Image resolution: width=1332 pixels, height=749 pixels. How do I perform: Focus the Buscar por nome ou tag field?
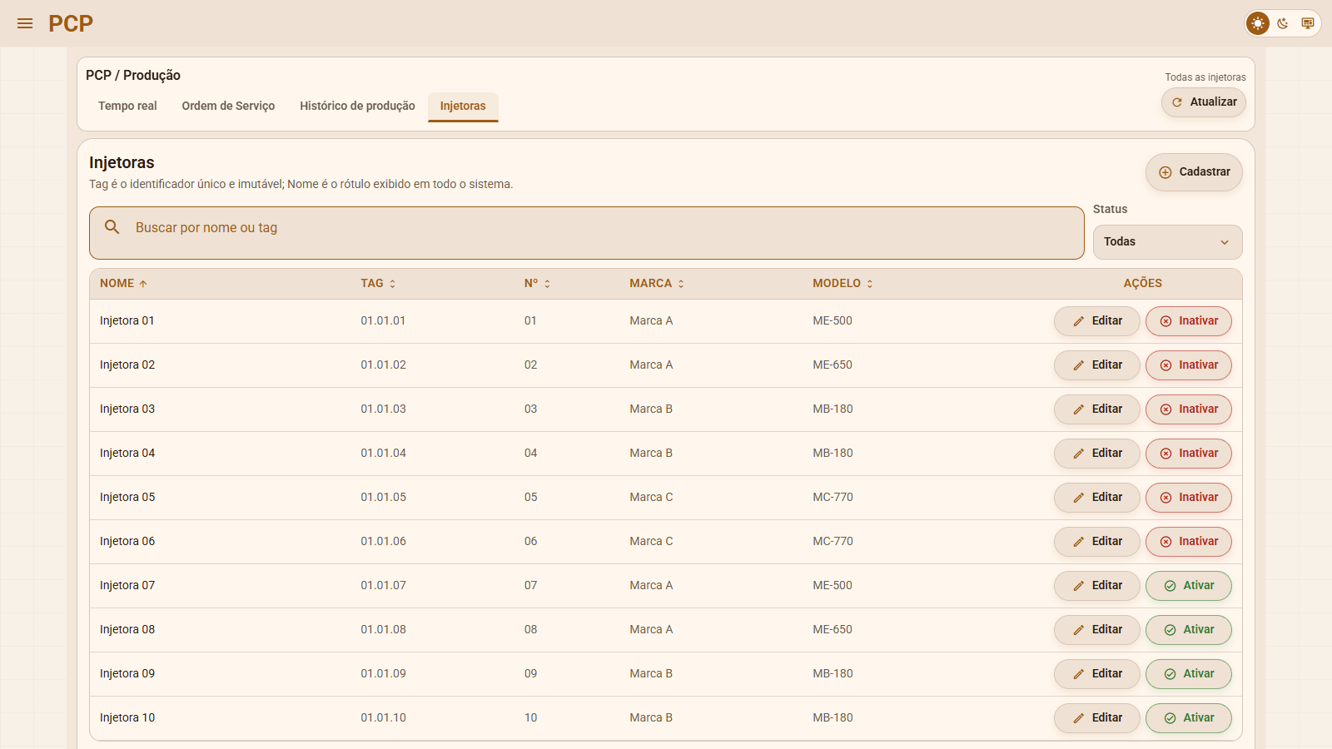(587, 233)
